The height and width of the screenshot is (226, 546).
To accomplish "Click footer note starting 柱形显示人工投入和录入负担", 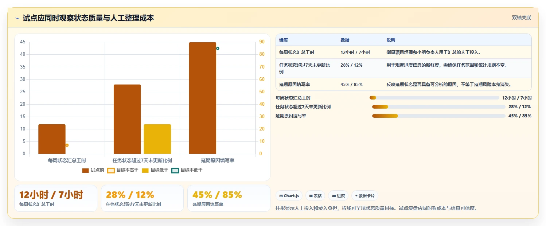I will pyautogui.click(x=377, y=209).
